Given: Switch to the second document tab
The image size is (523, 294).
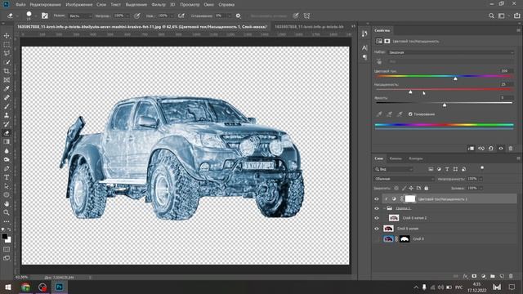Looking at the screenshot, I should tap(309, 27).
